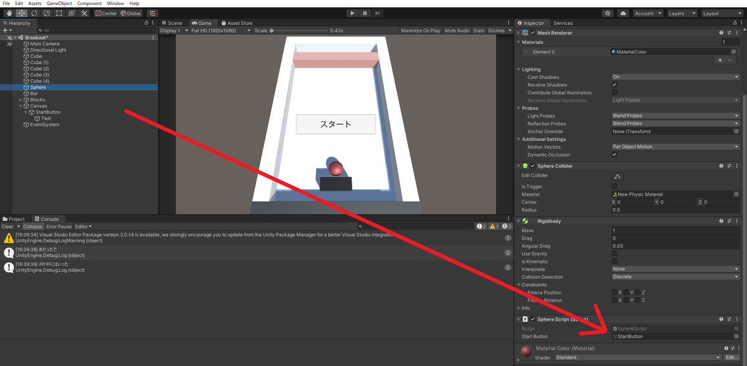Open Sphere Collider context menu dots
Image resolution: width=747 pixels, height=366 pixels.
click(737, 166)
